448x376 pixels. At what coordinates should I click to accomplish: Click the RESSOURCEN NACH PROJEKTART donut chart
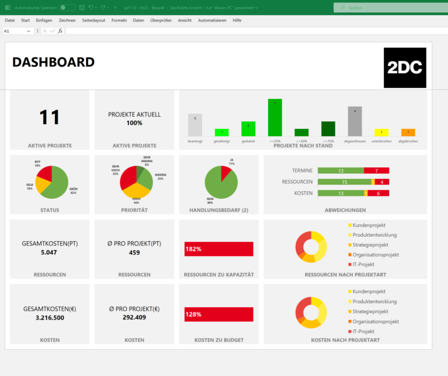pos(311,247)
